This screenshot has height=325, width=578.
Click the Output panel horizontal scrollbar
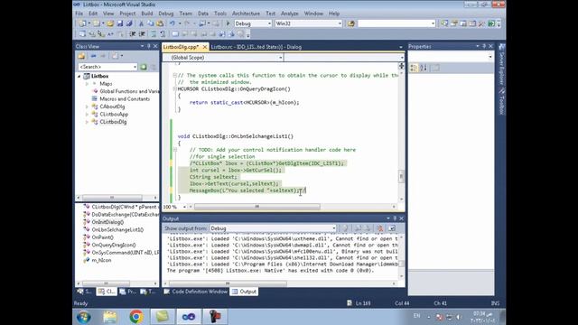[x=228, y=283]
